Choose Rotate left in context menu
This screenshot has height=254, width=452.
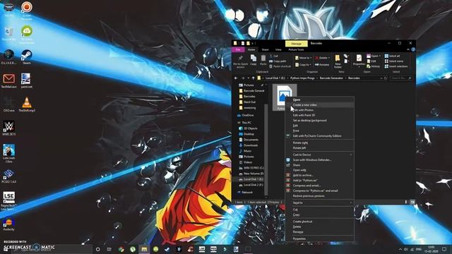point(319,148)
